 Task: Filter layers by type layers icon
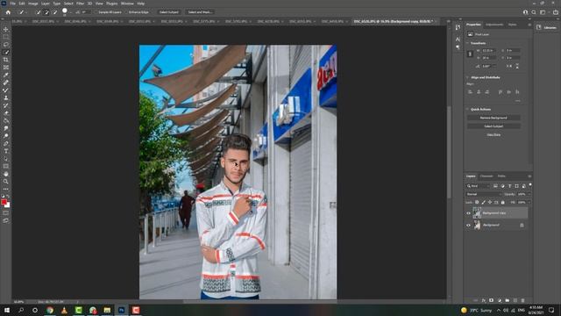click(509, 186)
